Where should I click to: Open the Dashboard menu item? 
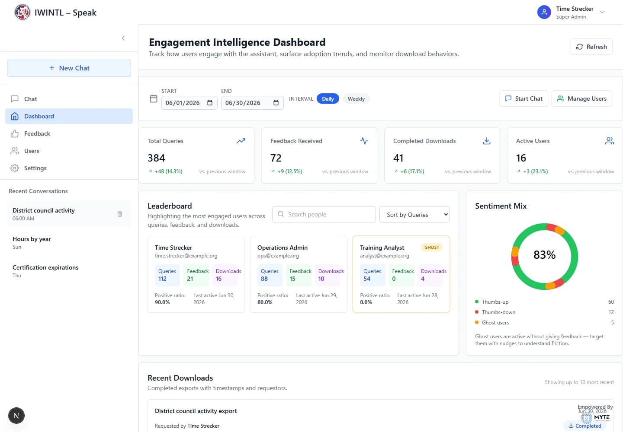click(x=69, y=116)
